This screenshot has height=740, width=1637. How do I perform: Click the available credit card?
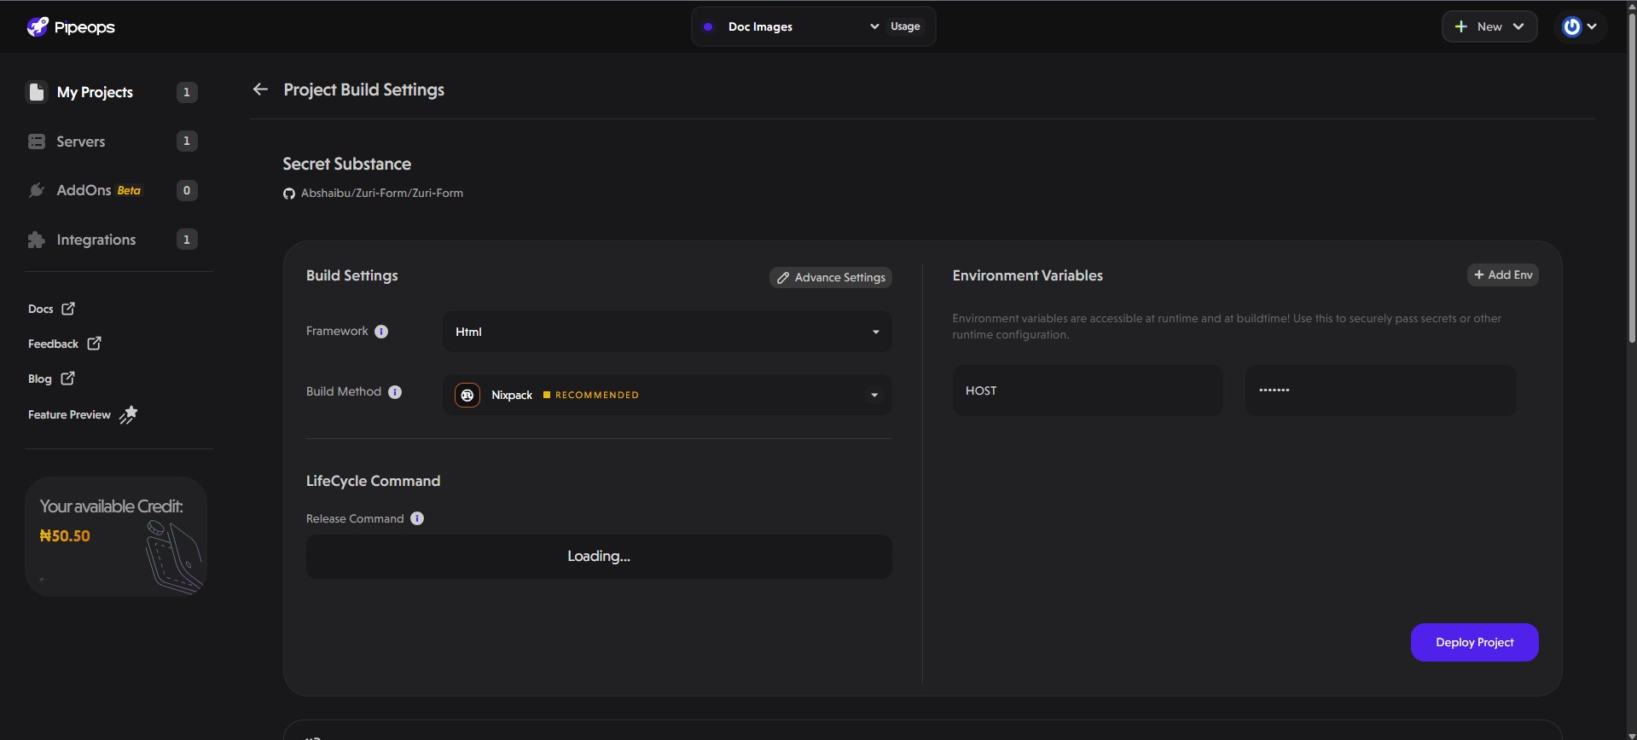(x=116, y=536)
